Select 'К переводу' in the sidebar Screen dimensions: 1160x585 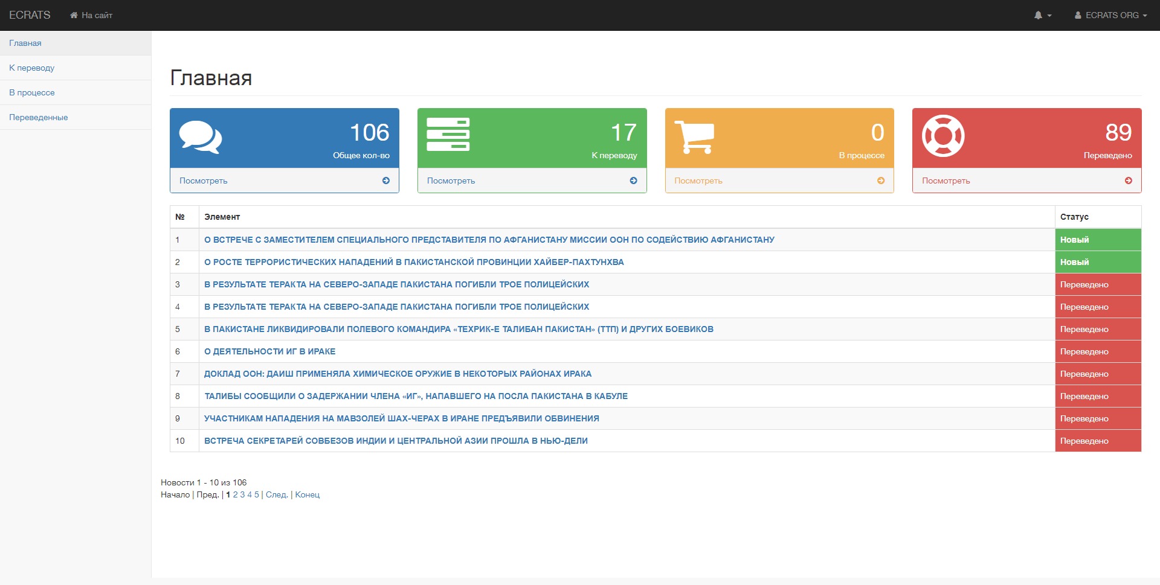click(76, 68)
